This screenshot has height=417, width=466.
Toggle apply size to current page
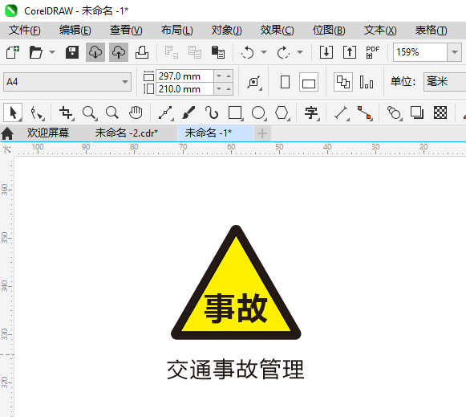[x=367, y=82]
